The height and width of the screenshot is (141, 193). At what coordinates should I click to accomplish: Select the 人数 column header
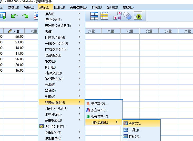14,31
